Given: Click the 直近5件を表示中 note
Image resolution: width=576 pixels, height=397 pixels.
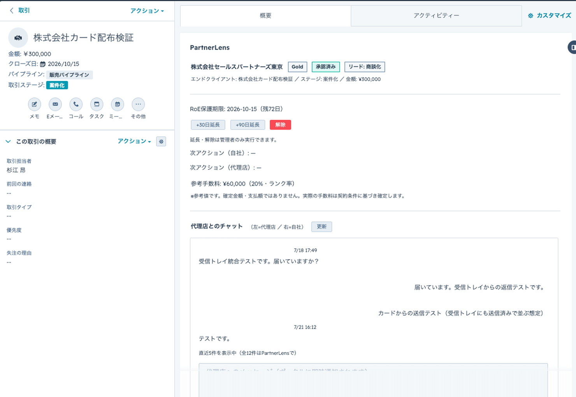Looking at the screenshot, I should (x=248, y=353).
